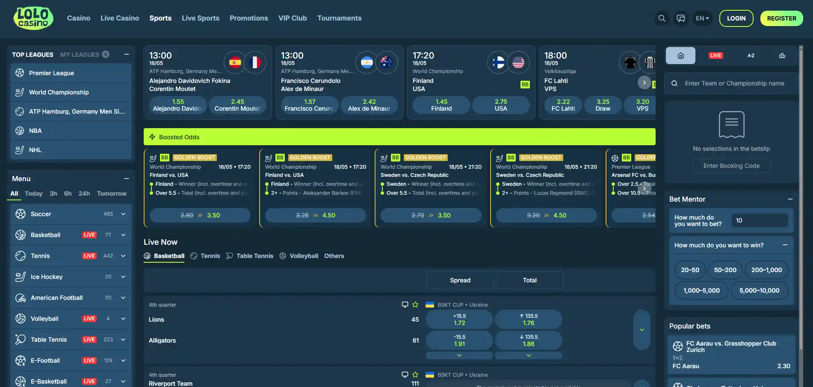Select the 20–50 win range
This screenshot has height=387, width=813.
point(690,270)
